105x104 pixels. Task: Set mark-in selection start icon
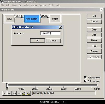tap(24, 93)
